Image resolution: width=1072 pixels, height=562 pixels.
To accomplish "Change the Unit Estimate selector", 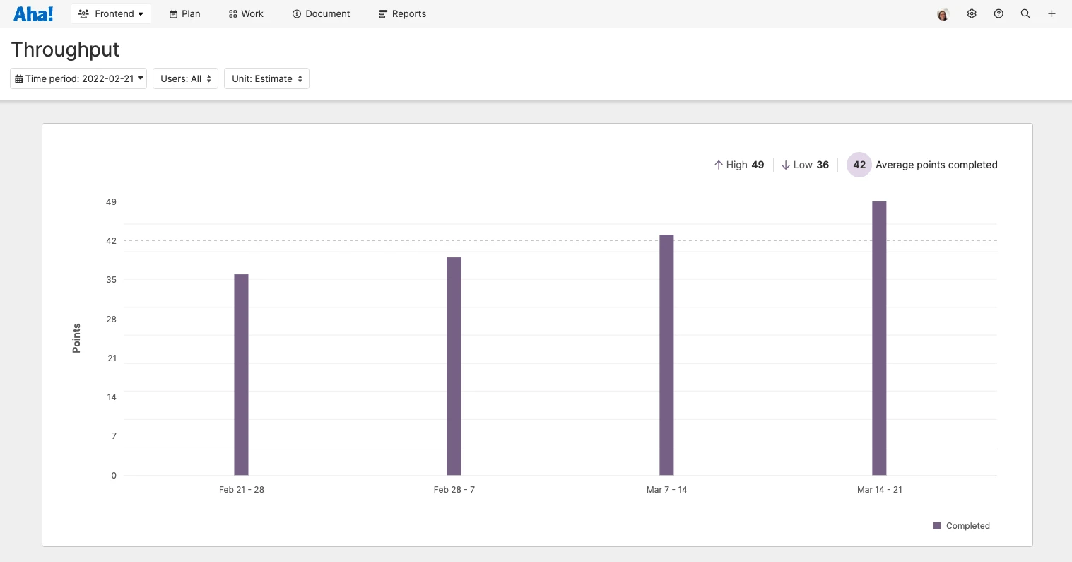I will click(266, 78).
